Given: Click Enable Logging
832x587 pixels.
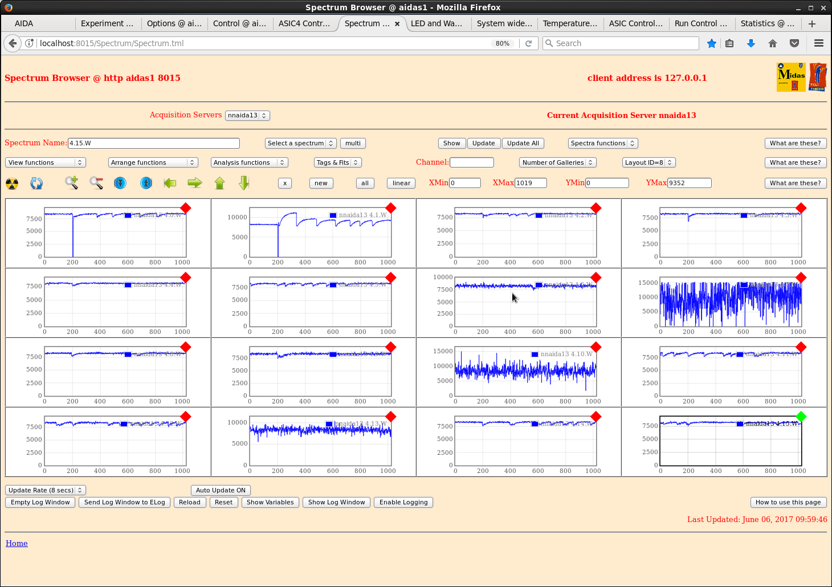Looking at the screenshot, I should click(403, 502).
